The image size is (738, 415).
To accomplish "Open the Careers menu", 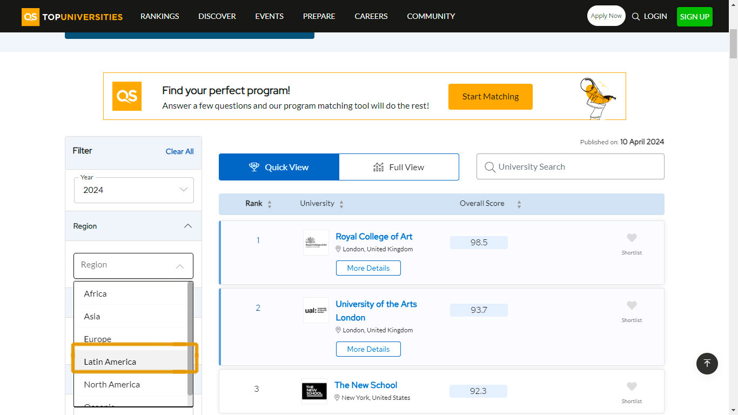I will pos(371,16).
